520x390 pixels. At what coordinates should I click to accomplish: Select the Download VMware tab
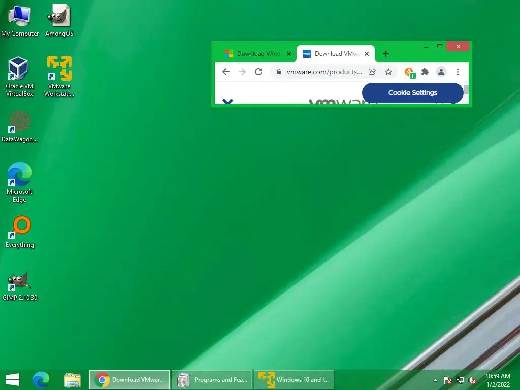336,54
